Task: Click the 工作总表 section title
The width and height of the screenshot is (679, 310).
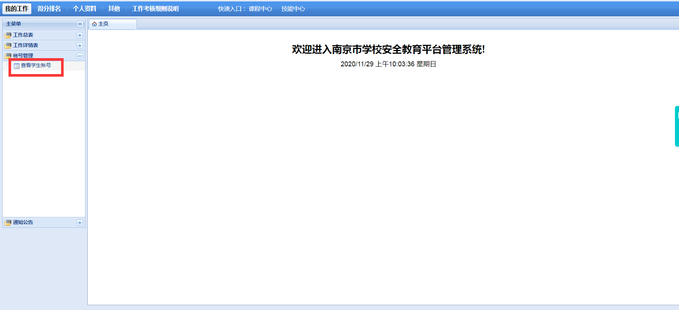Action: 23,35
